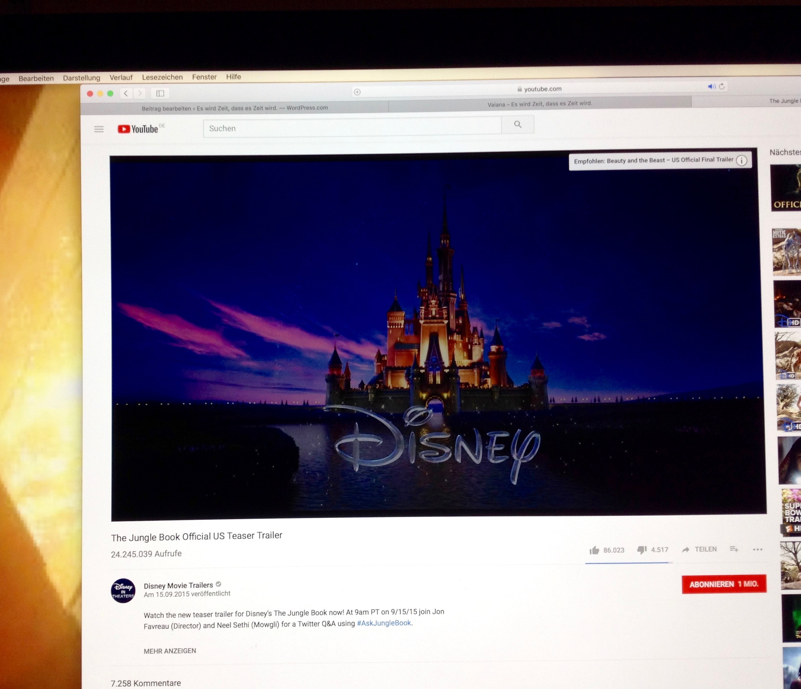Like the video with thumbs up
Screen dimensions: 801x689
[x=594, y=550]
